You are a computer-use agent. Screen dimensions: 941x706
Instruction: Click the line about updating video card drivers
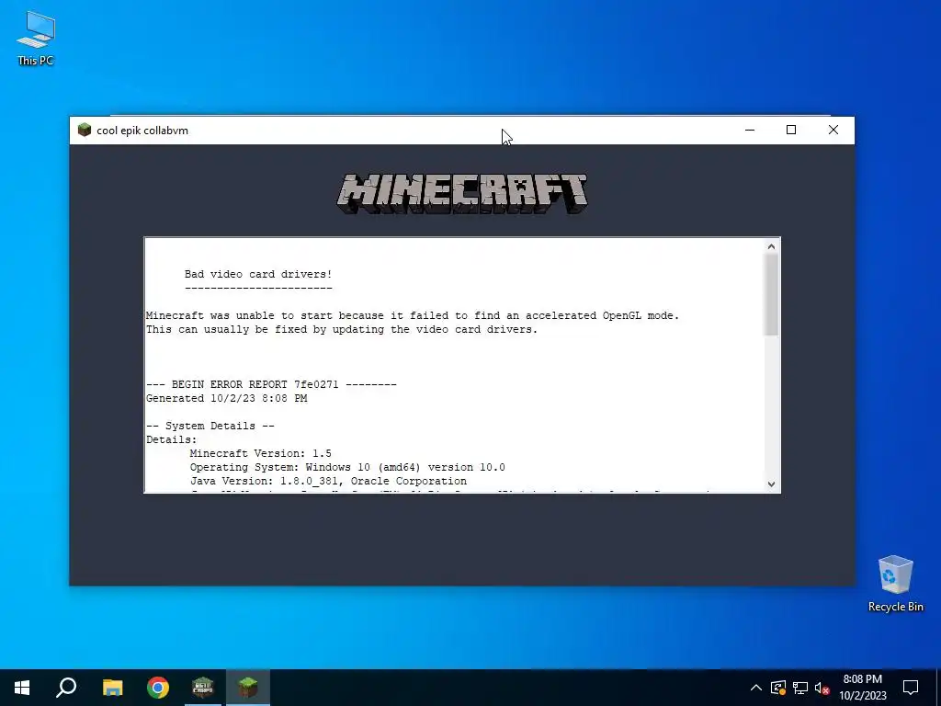pos(342,330)
